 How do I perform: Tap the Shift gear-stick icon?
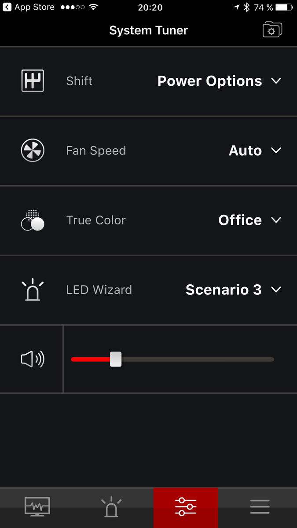click(x=33, y=81)
